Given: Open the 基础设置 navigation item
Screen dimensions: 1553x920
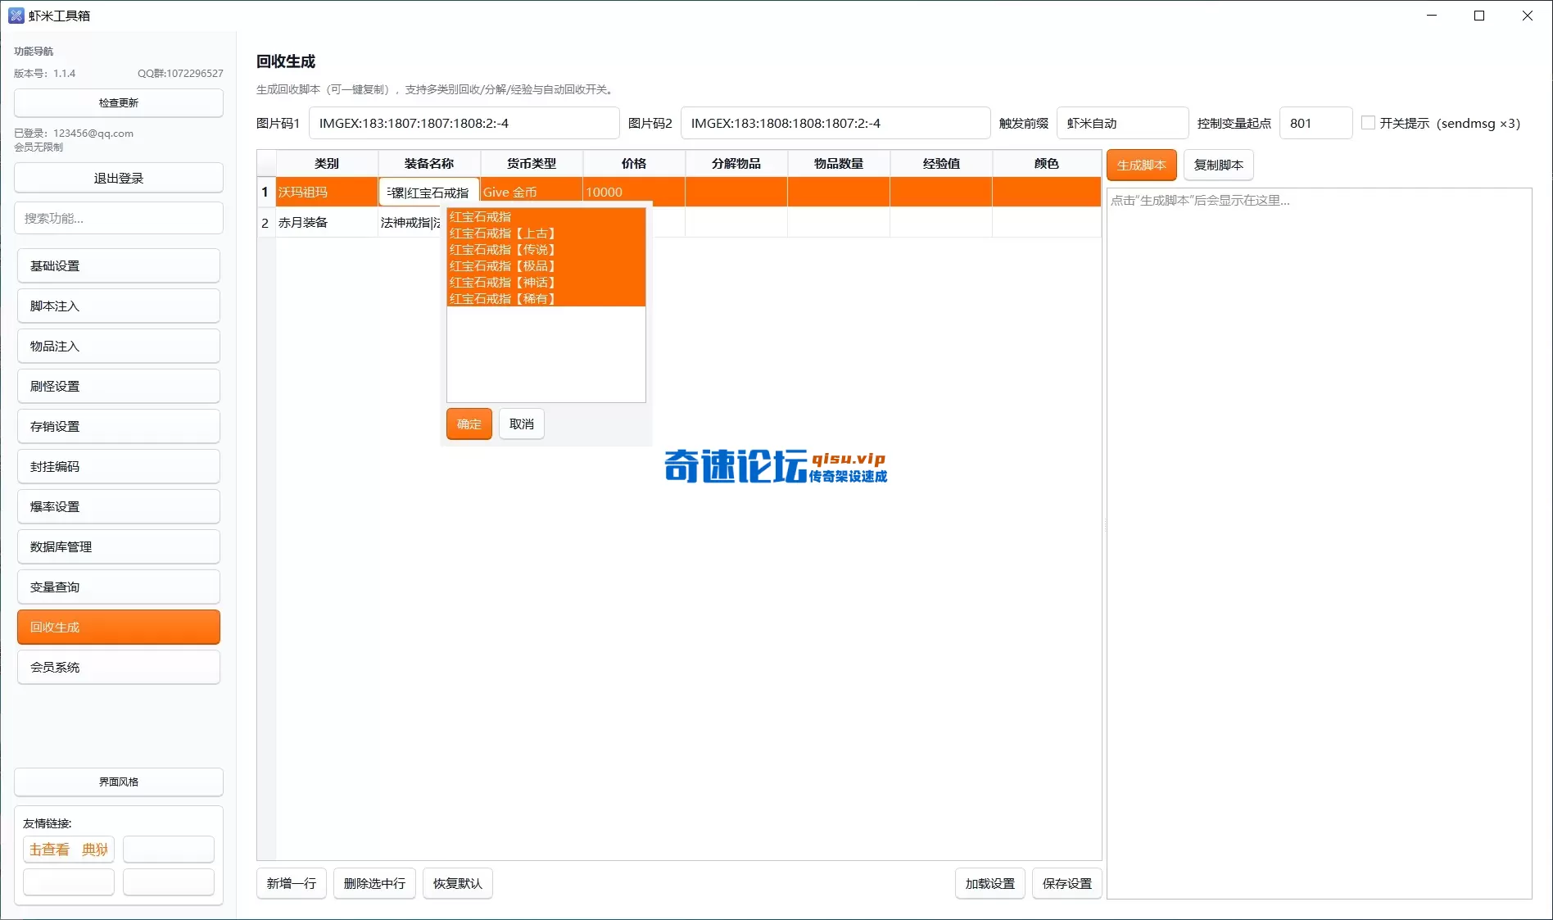Looking at the screenshot, I should click(x=118, y=266).
